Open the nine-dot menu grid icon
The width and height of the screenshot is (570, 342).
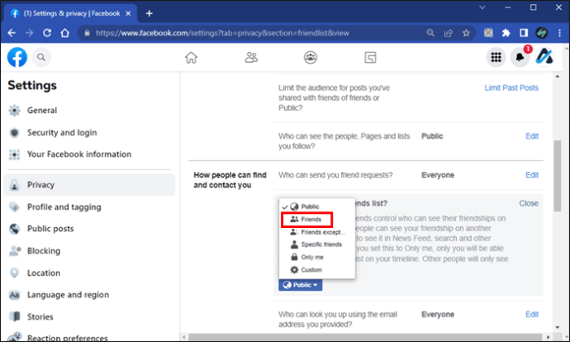(496, 57)
